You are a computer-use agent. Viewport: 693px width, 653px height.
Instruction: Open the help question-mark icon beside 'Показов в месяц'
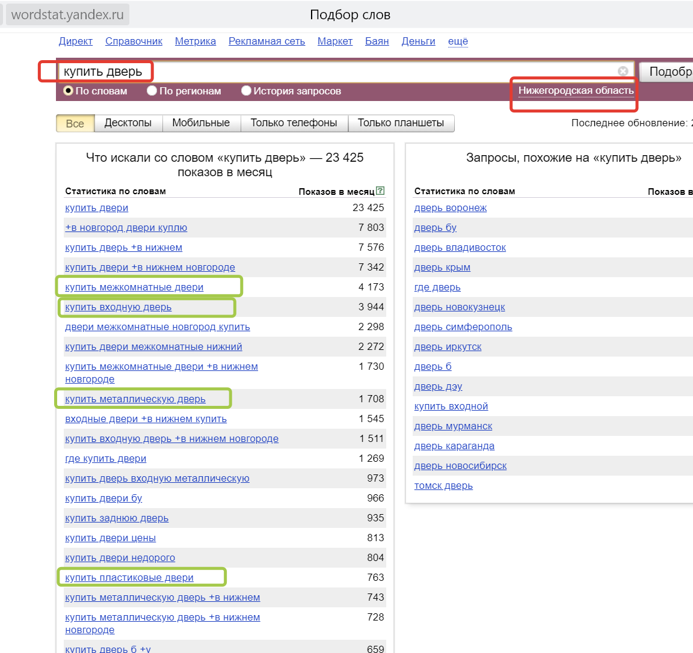(x=380, y=191)
